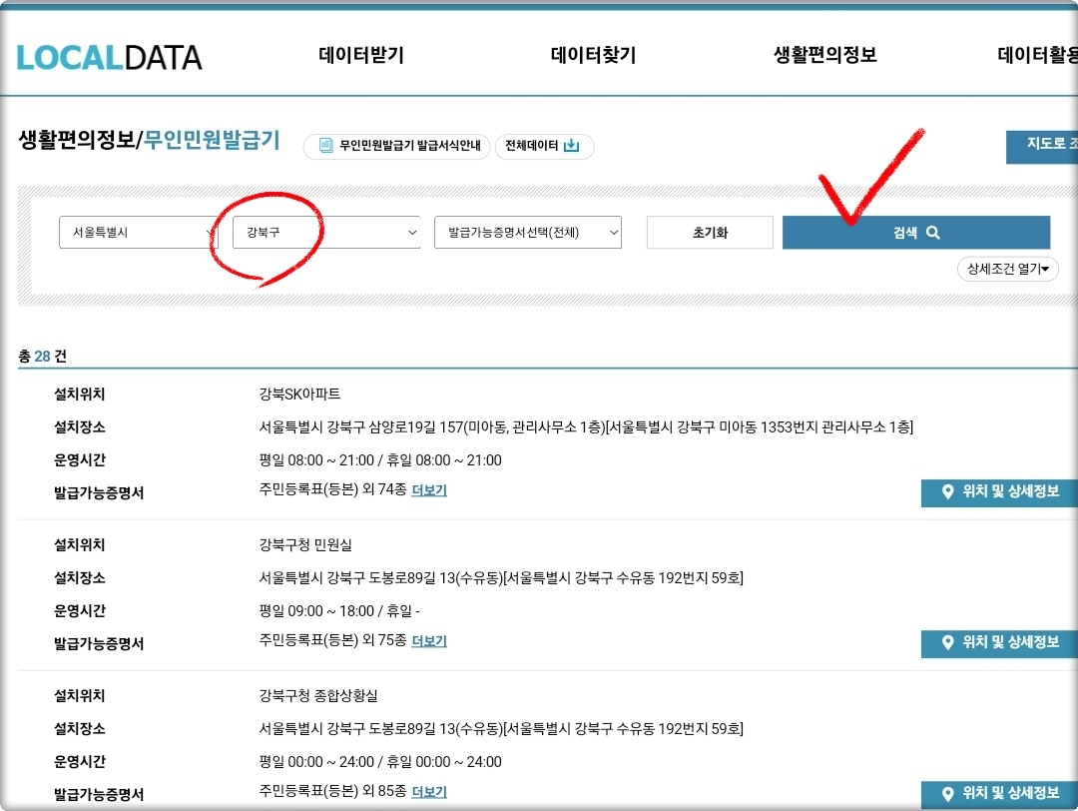Image resolution: width=1078 pixels, height=811 pixels.
Task: Open 위치 및 상세정보 for 강북SK아파트
Action: pos(999,492)
